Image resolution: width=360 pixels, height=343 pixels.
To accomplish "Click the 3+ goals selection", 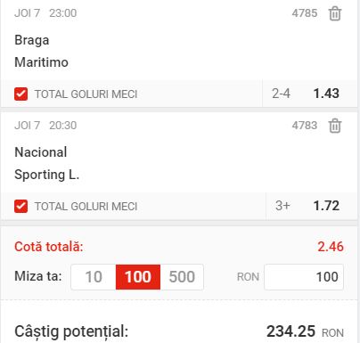I will (282, 206).
